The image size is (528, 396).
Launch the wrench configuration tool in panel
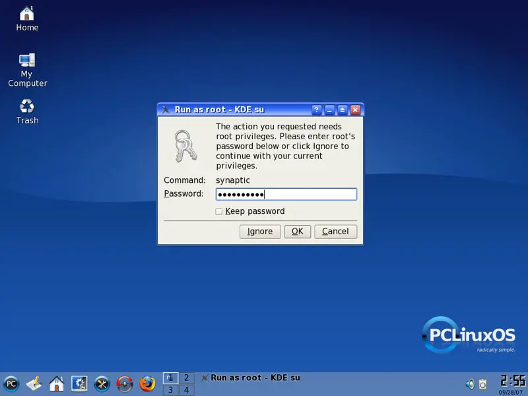[102, 384]
